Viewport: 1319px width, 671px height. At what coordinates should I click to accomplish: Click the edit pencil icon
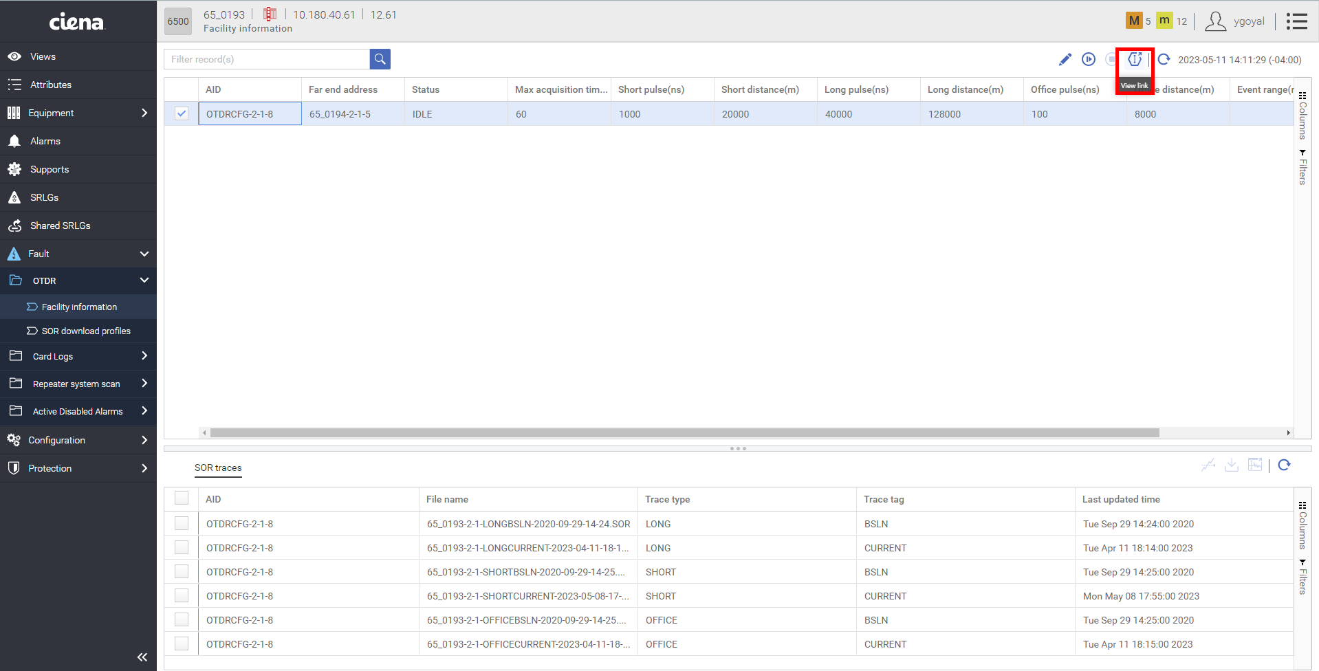1065,59
